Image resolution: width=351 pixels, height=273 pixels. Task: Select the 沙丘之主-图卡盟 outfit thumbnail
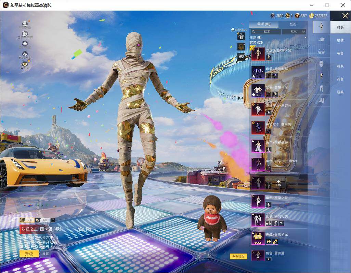click(258, 54)
